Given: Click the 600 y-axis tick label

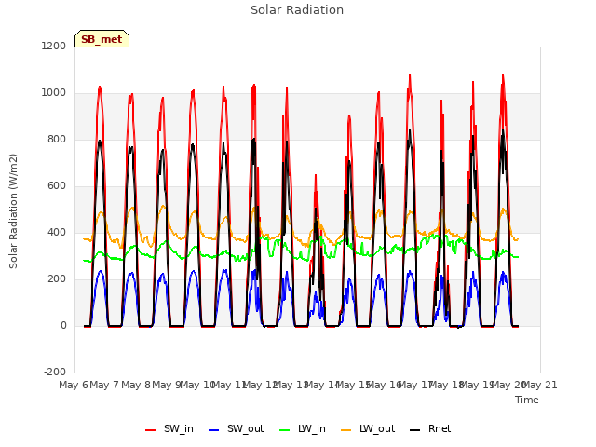Looking at the screenshot, I should (x=57, y=186).
